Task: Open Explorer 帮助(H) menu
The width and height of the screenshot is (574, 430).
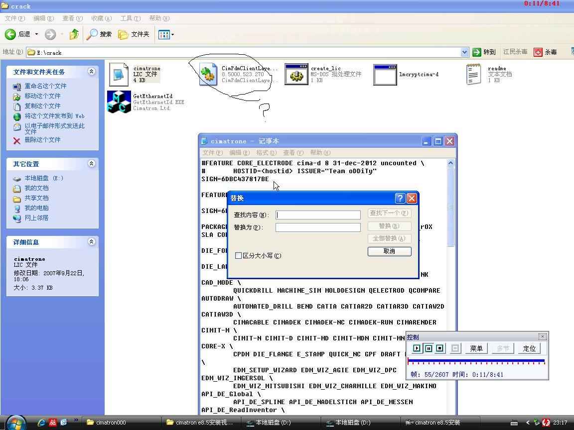Action: (x=159, y=18)
